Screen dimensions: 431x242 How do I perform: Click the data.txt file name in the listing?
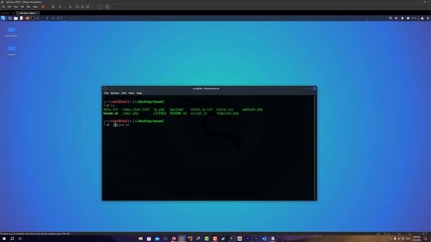click(x=110, y=110)
